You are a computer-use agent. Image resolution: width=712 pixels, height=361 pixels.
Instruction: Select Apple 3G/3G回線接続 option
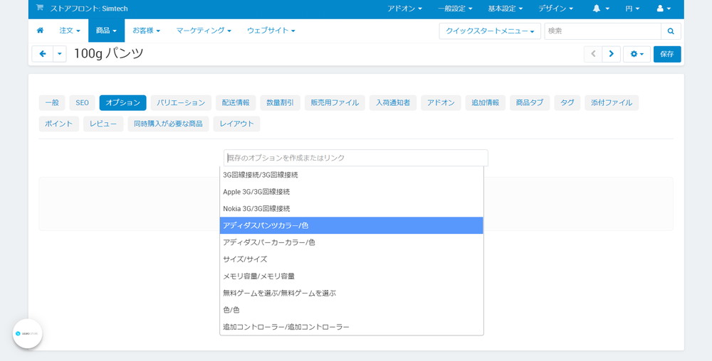click(x=352, y=192)
